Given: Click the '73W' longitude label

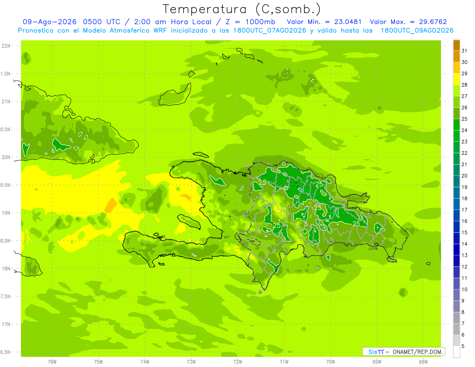Looking at the screenshot, I should click(191, 362).
